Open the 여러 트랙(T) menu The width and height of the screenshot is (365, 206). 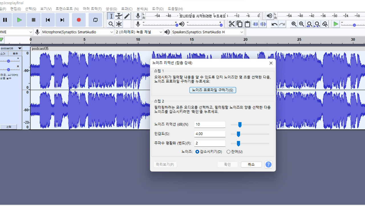(x=92, y=9)
